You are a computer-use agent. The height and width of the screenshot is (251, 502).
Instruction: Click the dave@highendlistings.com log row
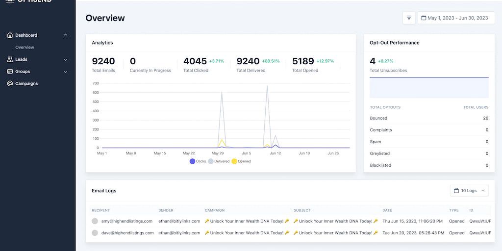pyautogui.click(x=127, y=233)
